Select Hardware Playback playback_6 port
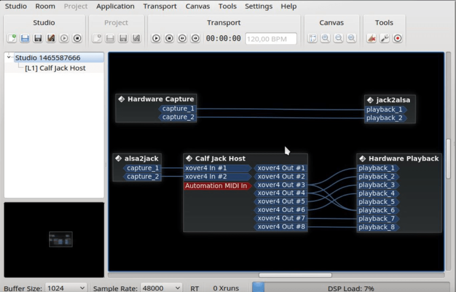The image size is (456, 292). coord(378,210)
